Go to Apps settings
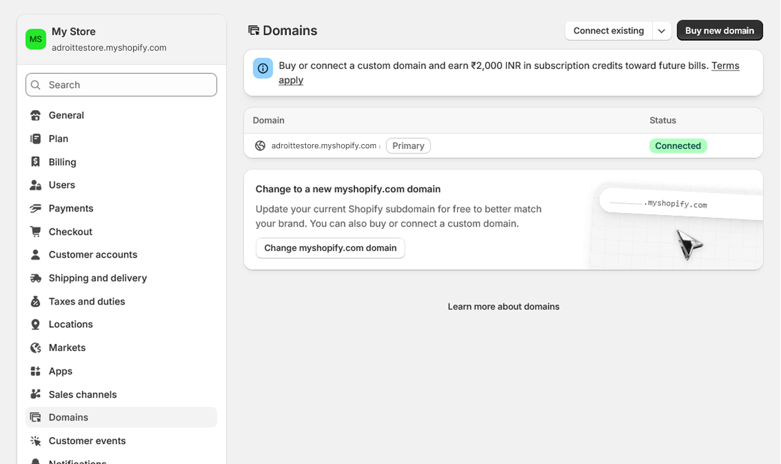The width and height of the screenshot is (781, 464). tap(121, 371)
